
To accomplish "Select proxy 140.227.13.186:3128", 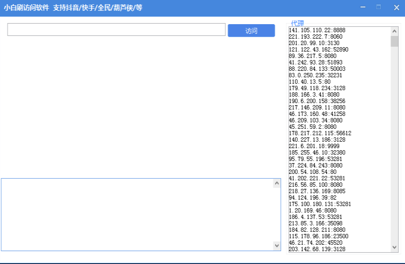I will [317, 140].
